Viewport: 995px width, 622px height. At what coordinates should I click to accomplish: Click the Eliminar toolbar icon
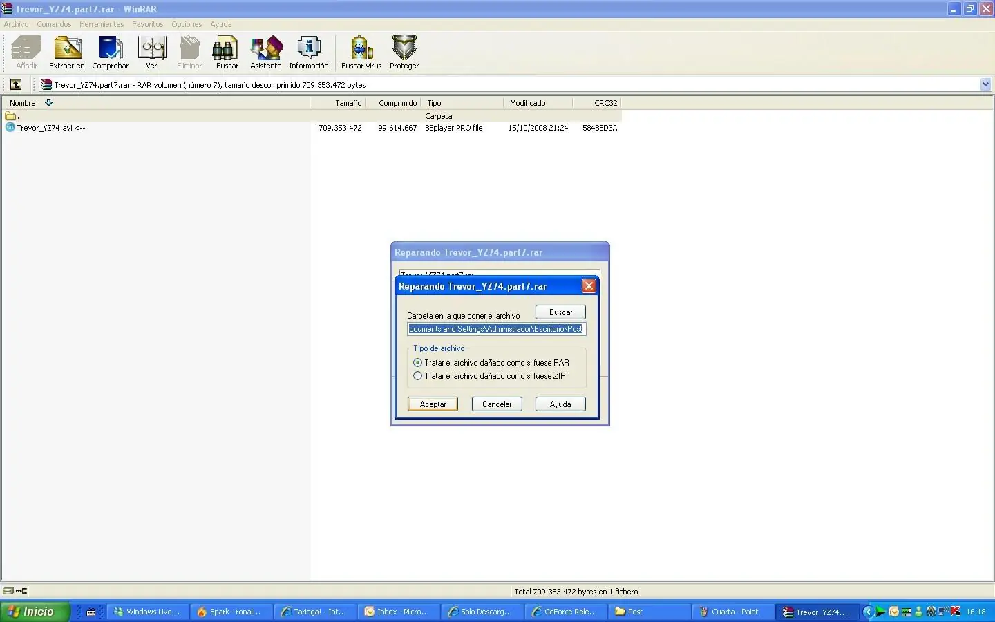point(189,53)
